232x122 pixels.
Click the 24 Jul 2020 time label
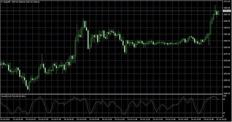(5, 119)
